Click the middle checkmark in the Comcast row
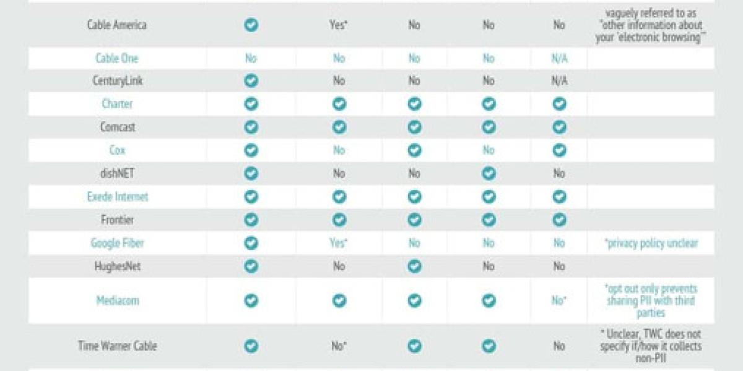 (x=414, y=127)
